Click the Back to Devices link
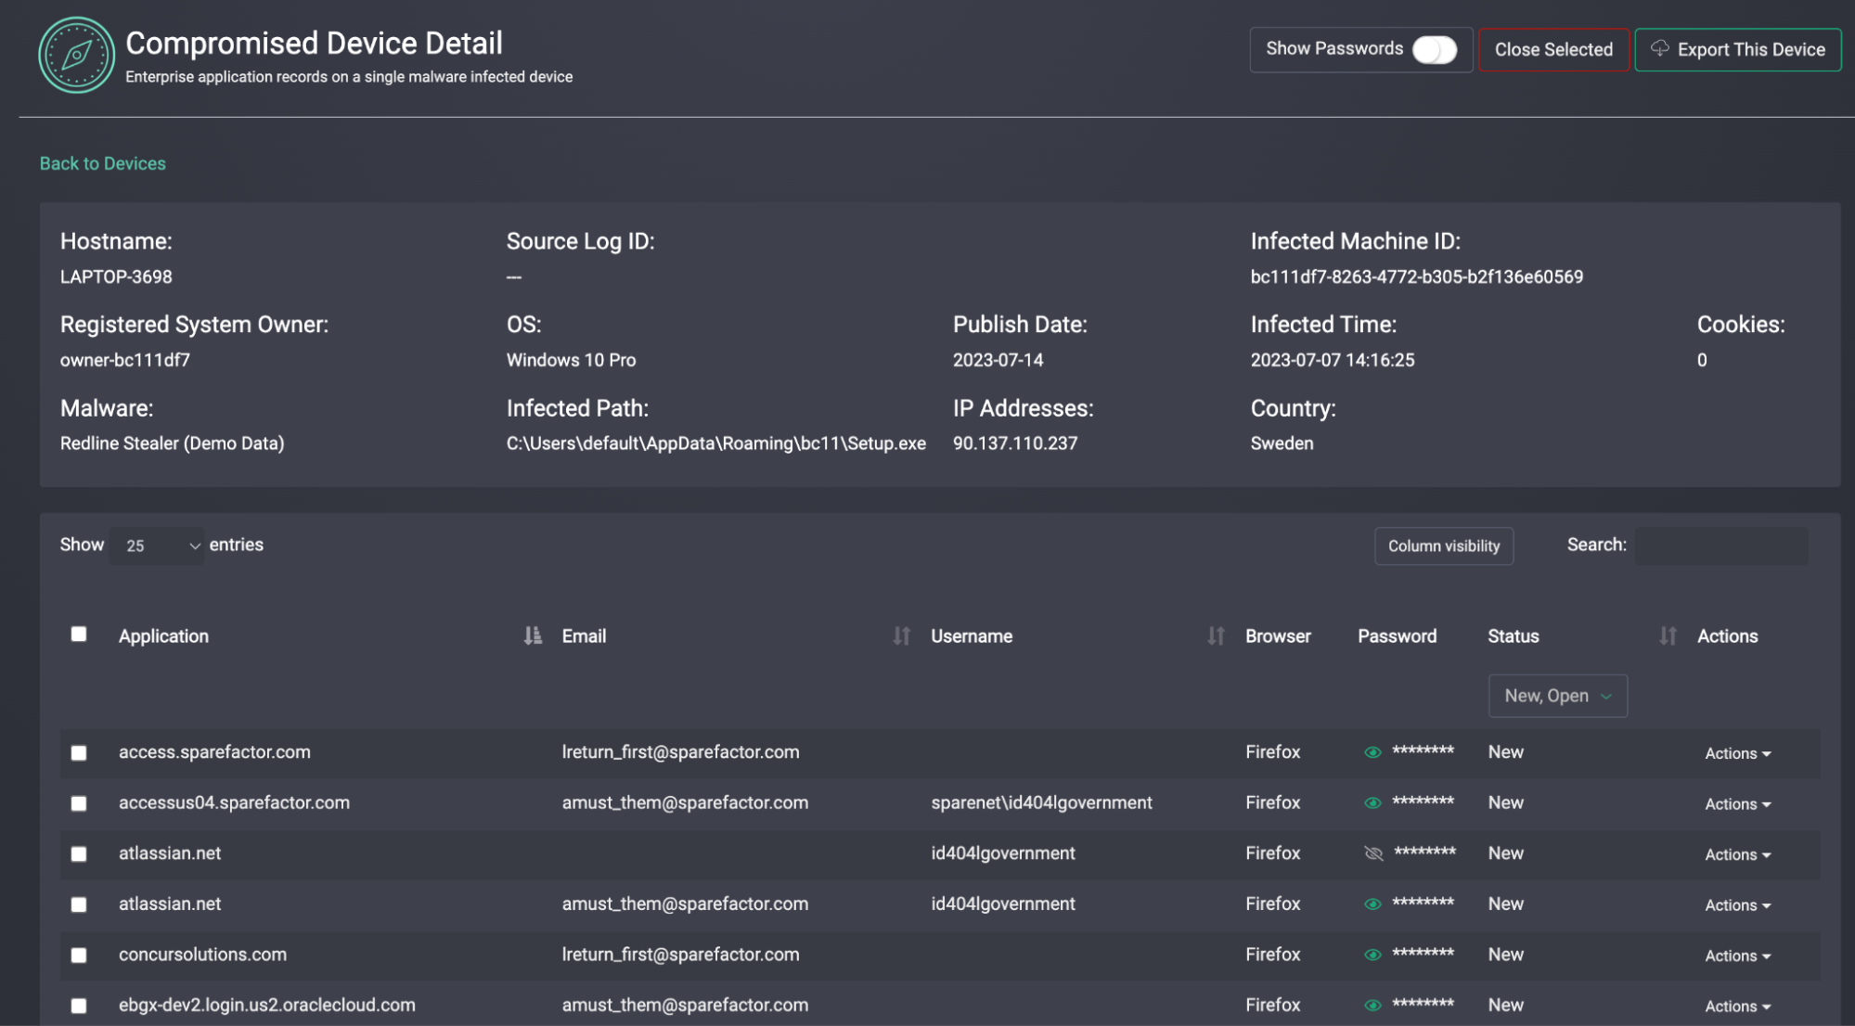 tap(102, 163)
